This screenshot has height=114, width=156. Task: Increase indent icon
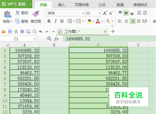point(145,13)
